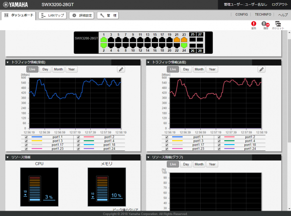The image size is (291, 216).
Task: Toggle port1.2 checkbox in transmit traffic legend
Action: [219, 137]
